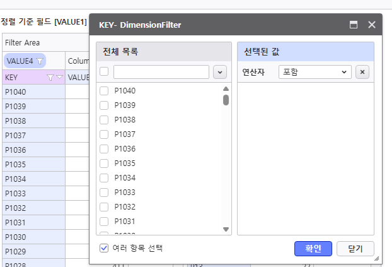Click the list scrollbar thumb
The image size is (392, 267).
click(226, 100)
